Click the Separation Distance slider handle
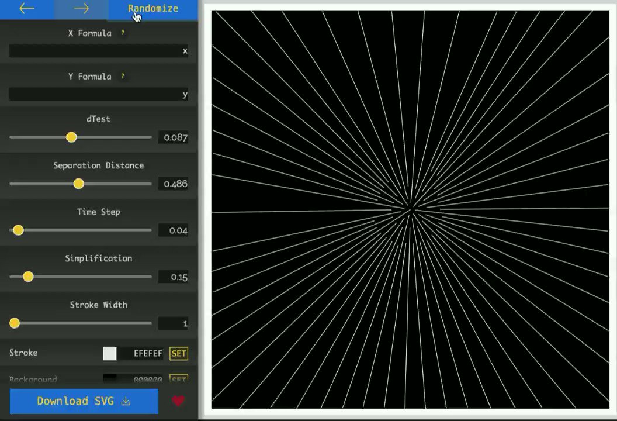 [x=79, y=184]
